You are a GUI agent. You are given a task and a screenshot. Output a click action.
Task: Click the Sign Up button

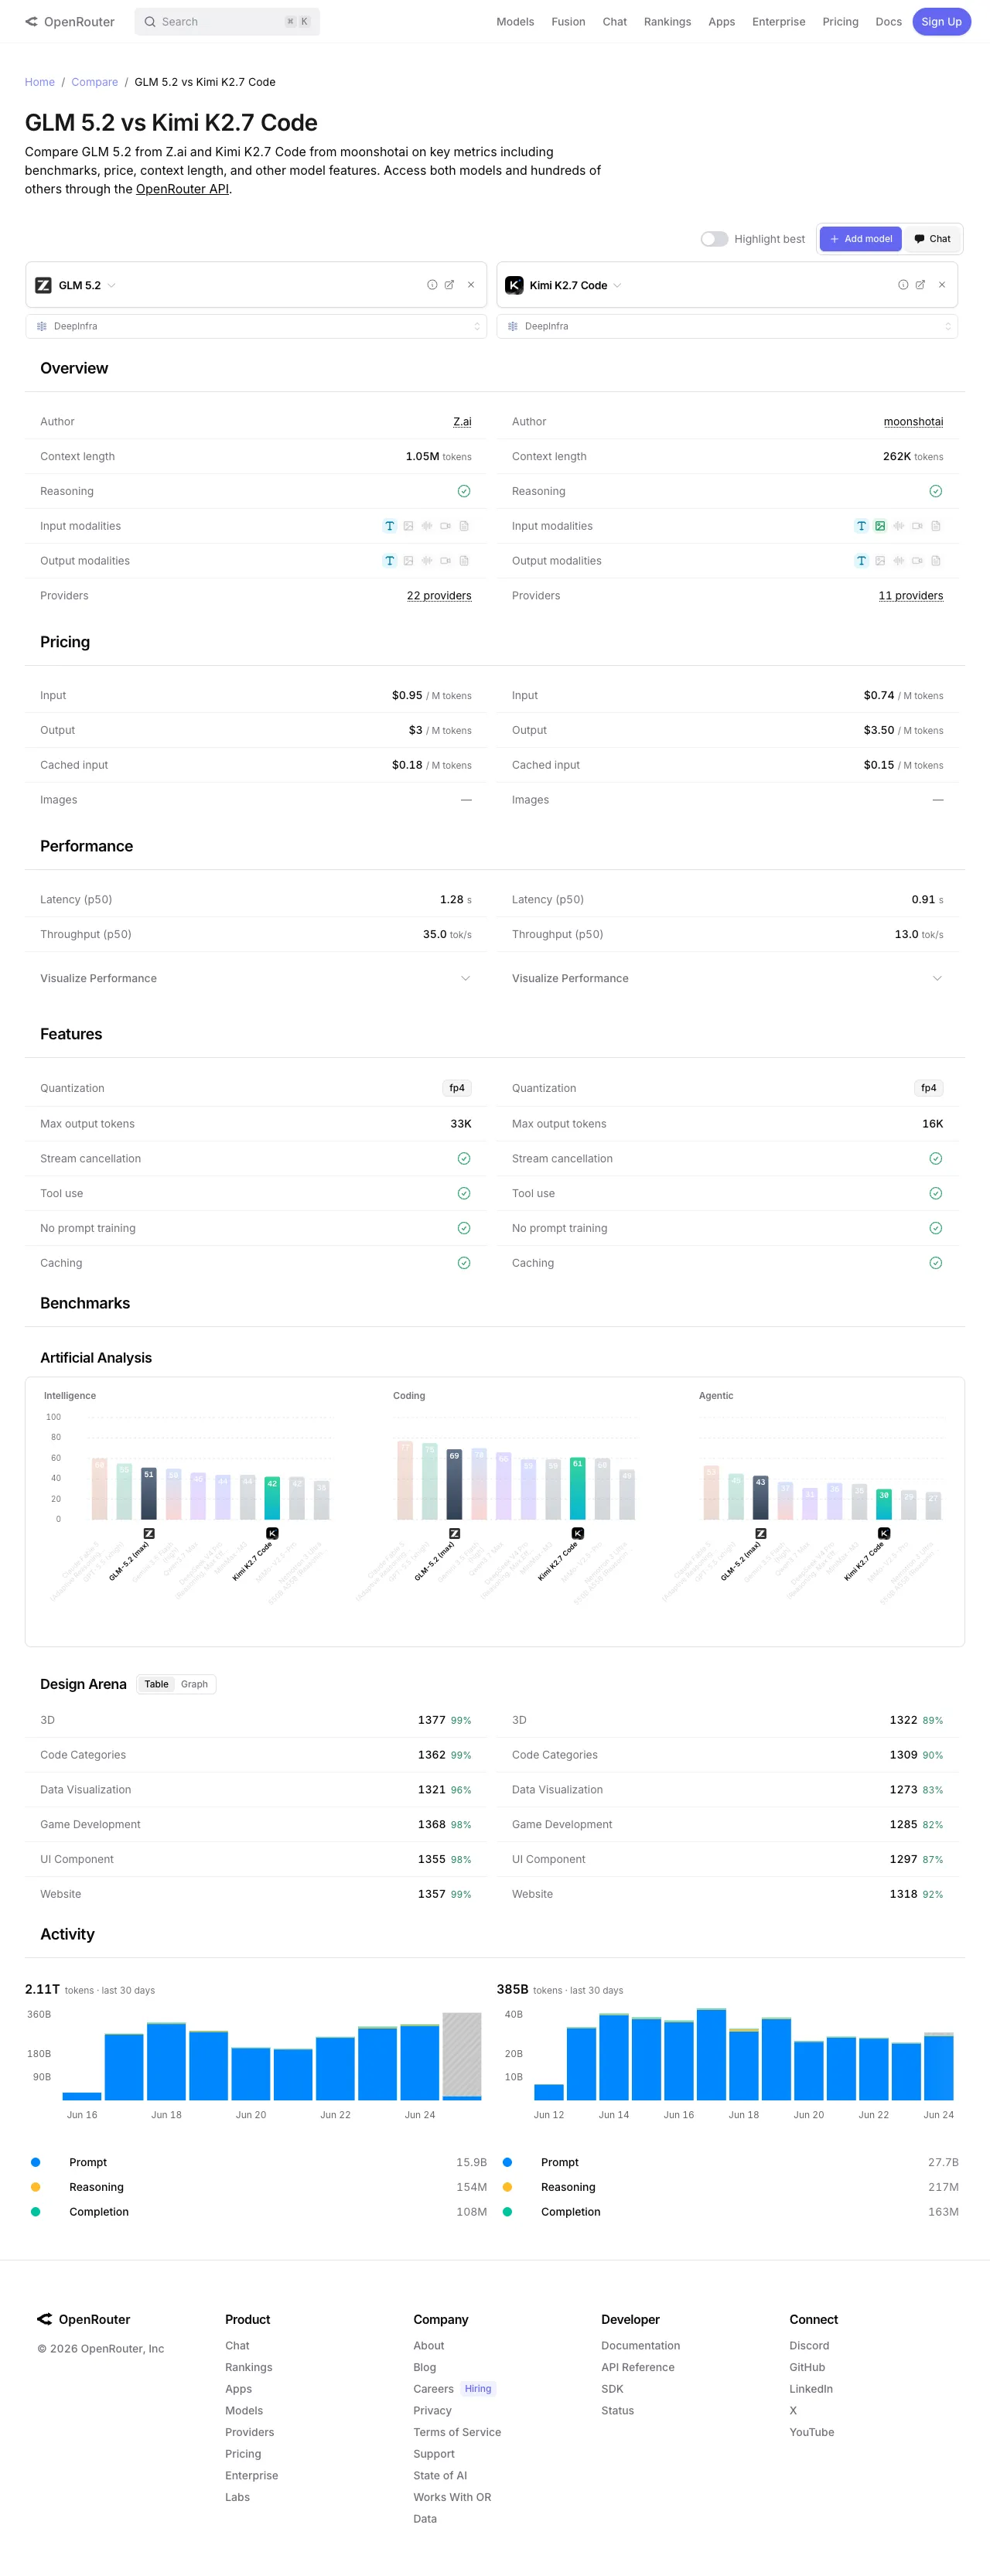coord(941,22)
